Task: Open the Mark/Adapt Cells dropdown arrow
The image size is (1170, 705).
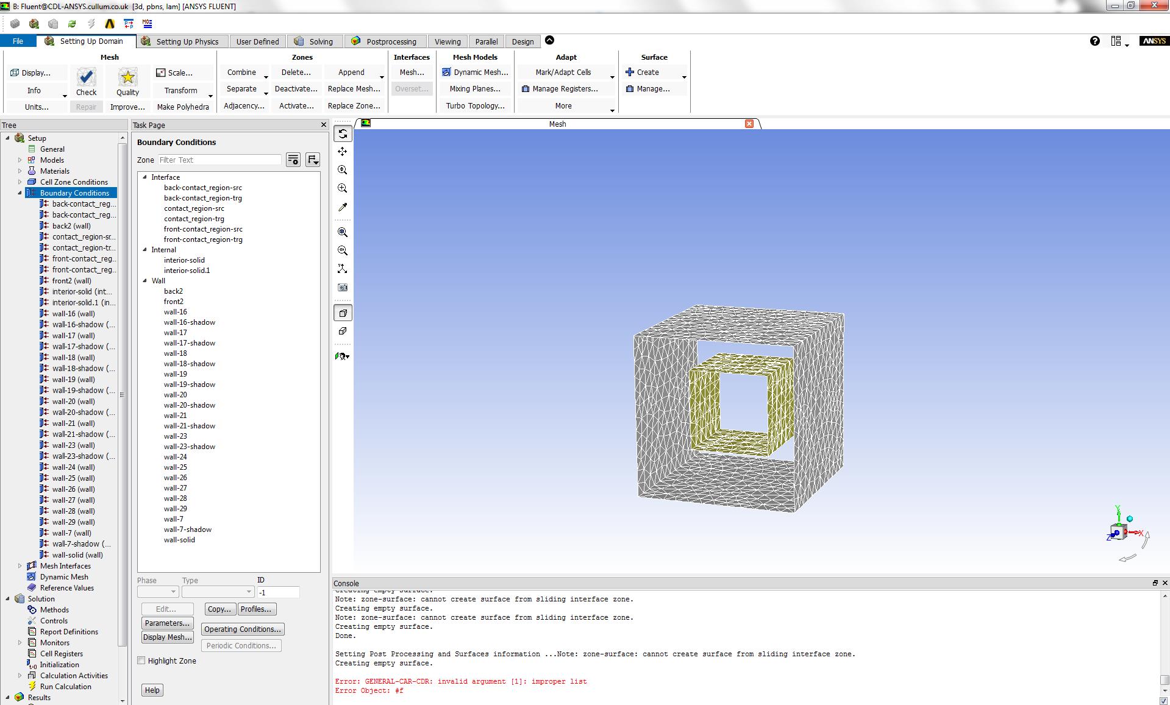Action: (612, 77)
